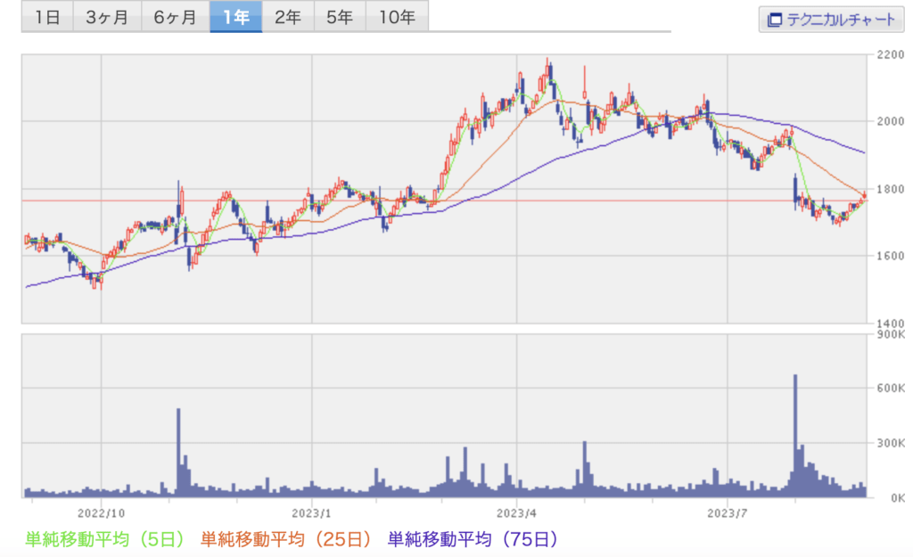This screenshot has height=557, width=913.
Task: Click the volume spike after 2022/10
Action: pos(178,446)
